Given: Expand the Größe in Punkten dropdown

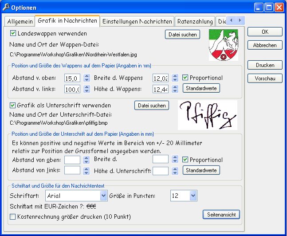Looking at the screenshot, I should point(193,196).
